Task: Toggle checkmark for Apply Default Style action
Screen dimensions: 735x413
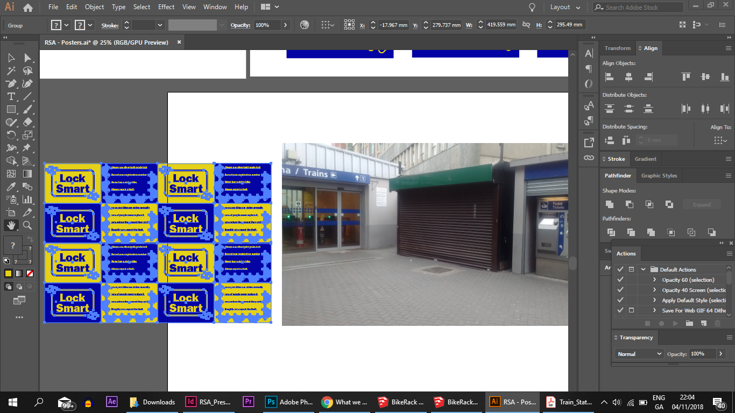Action: [x=620, y=300]
